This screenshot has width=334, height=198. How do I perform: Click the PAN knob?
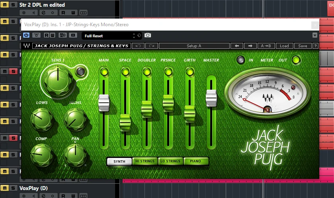[75, 155]
